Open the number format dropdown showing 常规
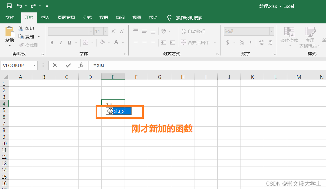The image size is (326, 189). coord(271,31)
